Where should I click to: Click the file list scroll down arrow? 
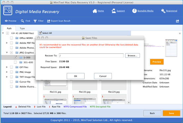tap(129, 103)
